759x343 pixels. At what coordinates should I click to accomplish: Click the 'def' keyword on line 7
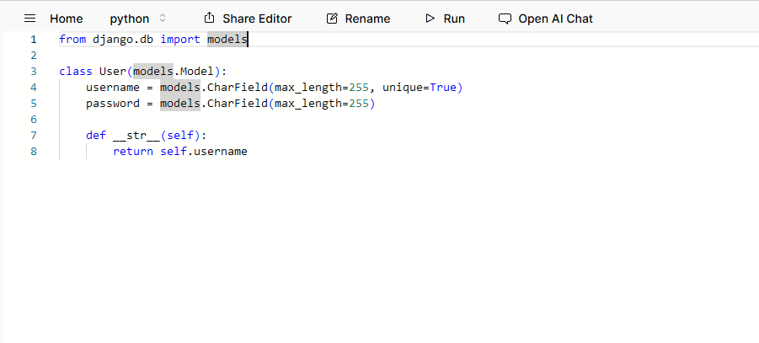coord(96,135)
